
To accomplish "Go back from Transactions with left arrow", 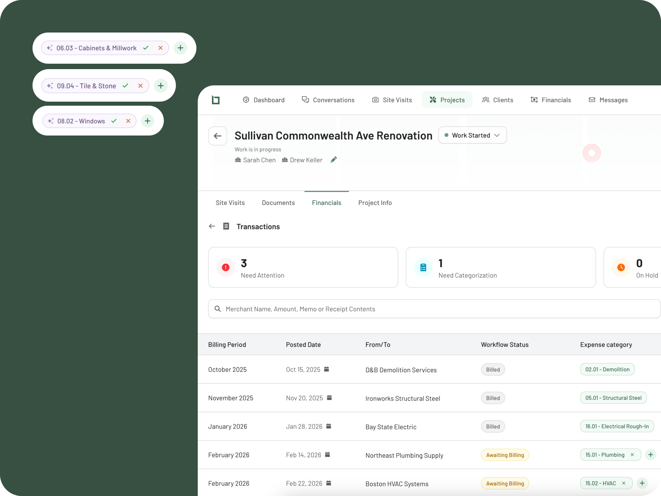I will (x=212, y=226).
